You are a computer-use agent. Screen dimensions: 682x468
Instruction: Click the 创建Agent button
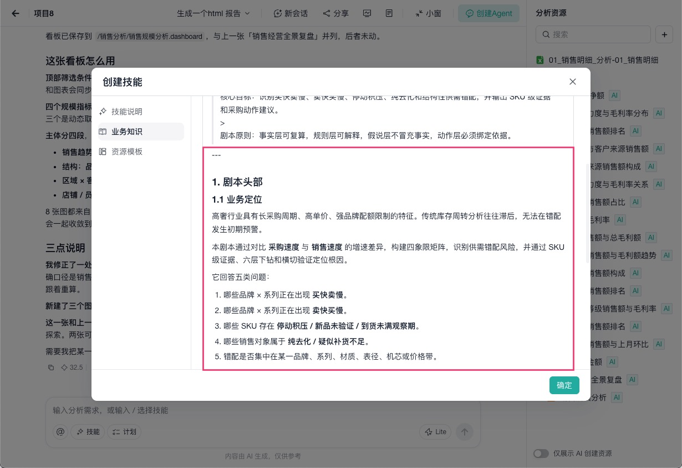point(488,13)
